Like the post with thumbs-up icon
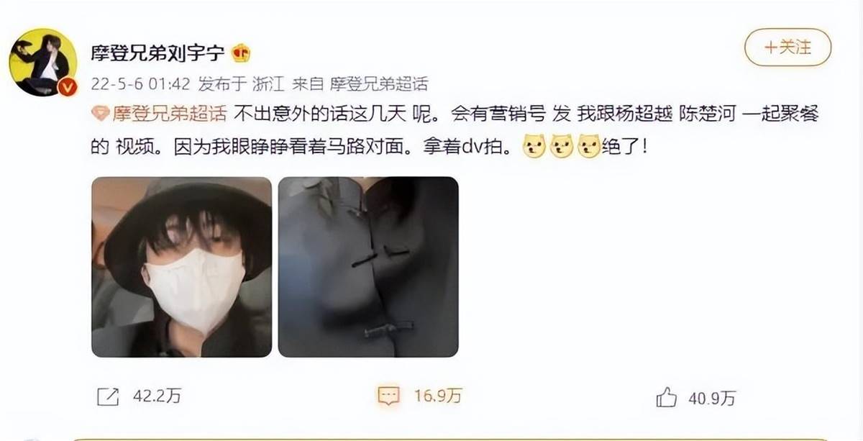This screenshot has width=863, height=441. [666, 396]
